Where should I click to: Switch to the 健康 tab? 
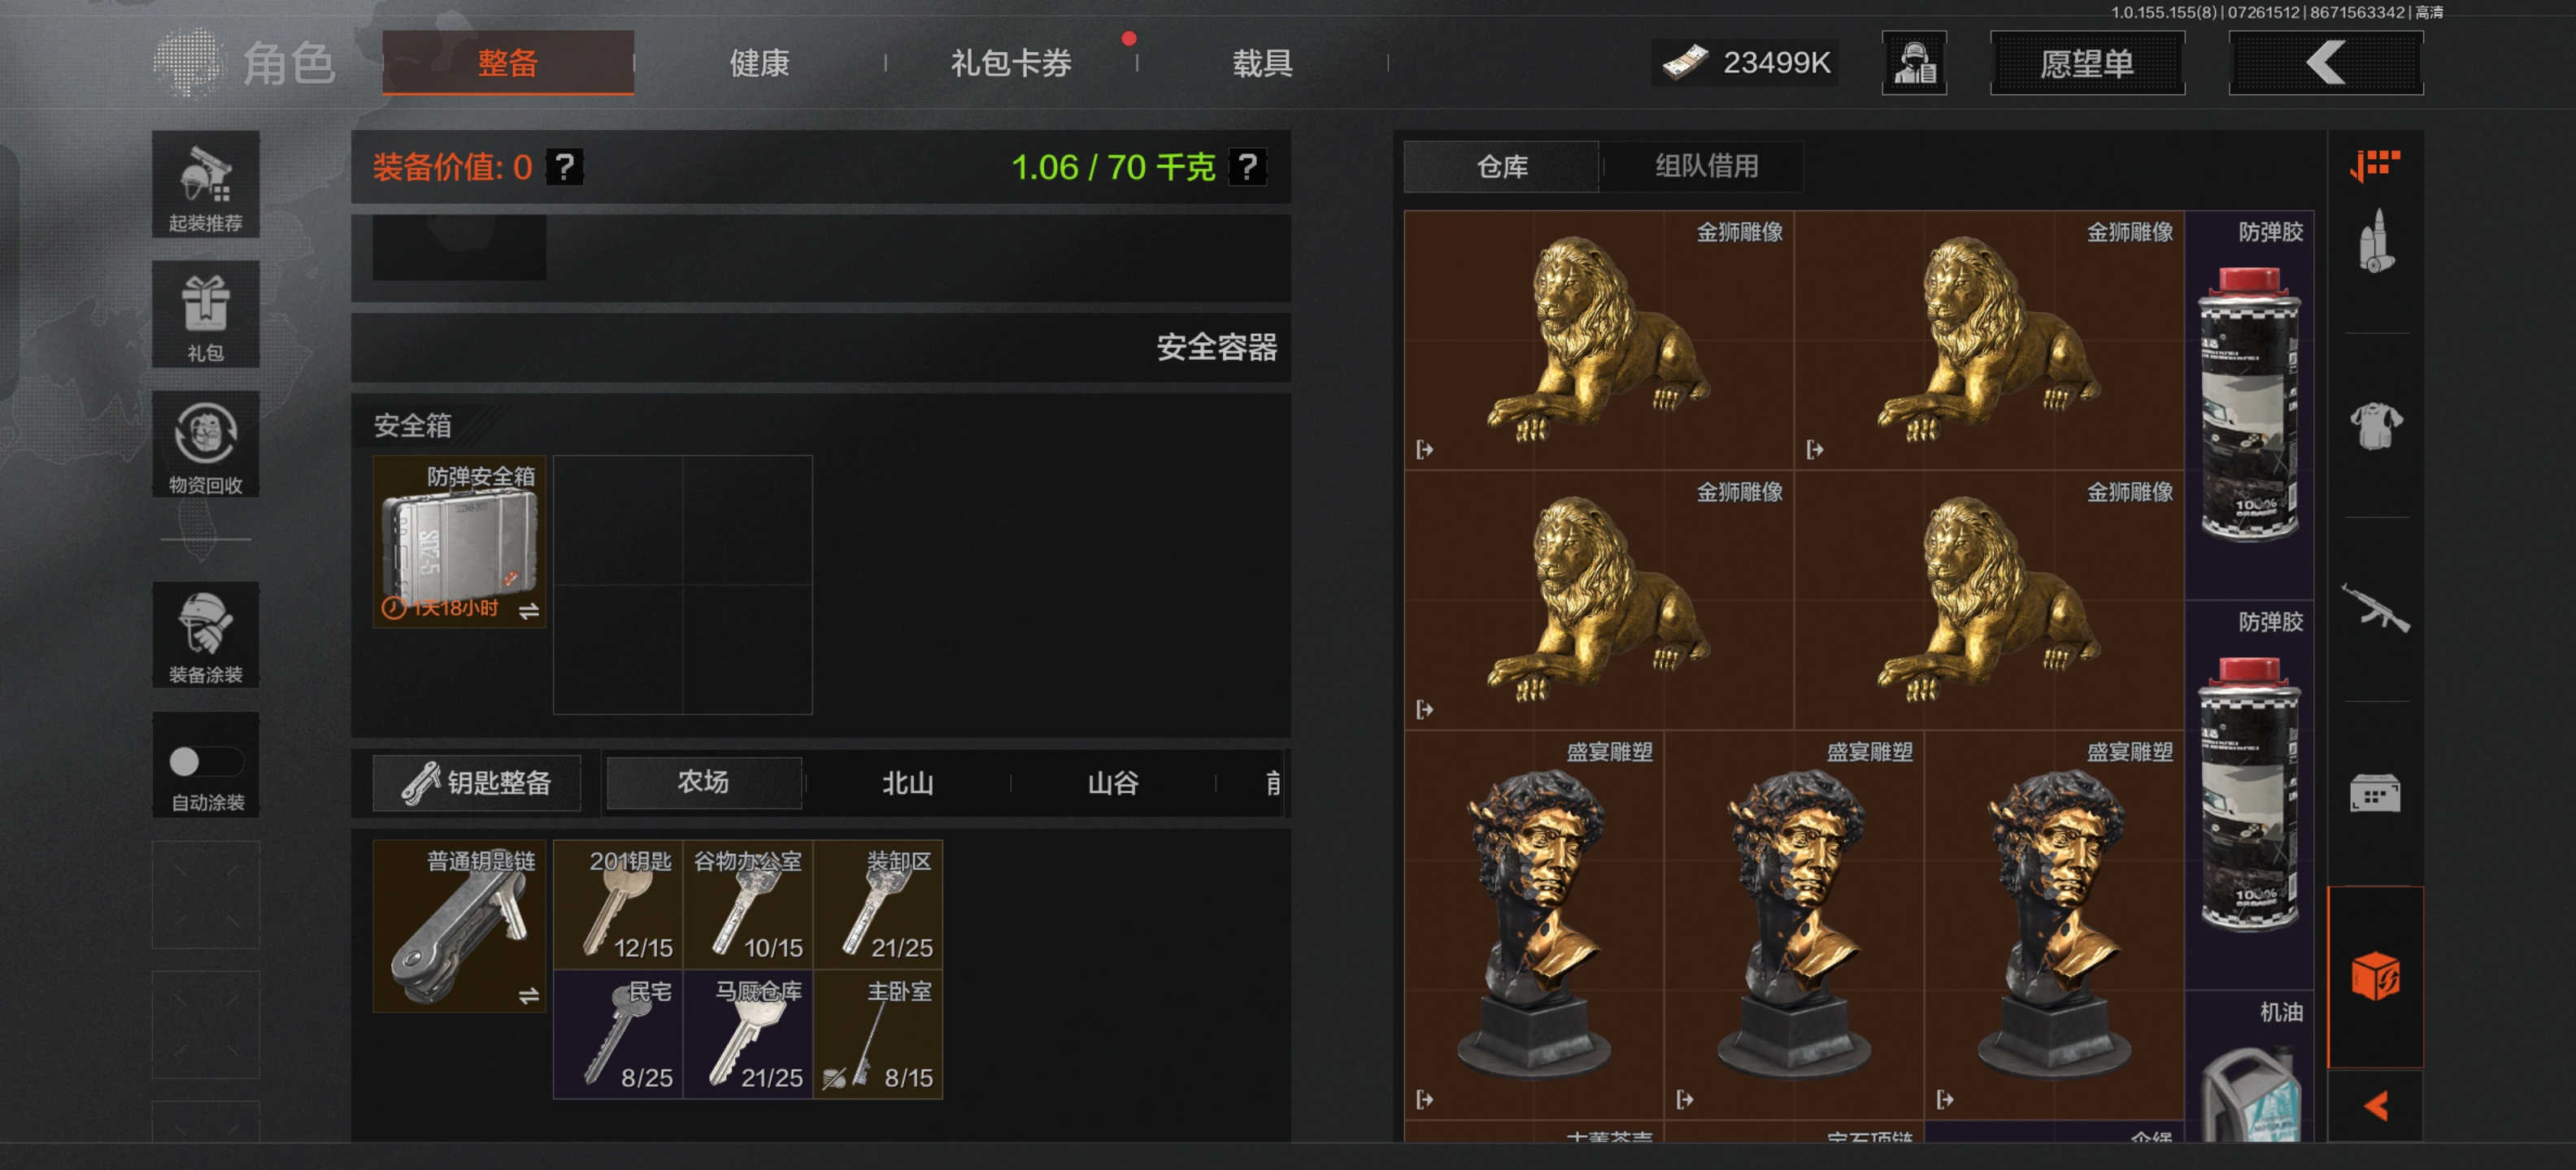[760, 63]
